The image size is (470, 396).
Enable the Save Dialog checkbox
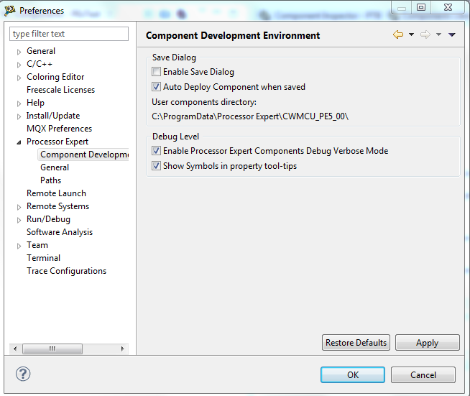point(156,72)
